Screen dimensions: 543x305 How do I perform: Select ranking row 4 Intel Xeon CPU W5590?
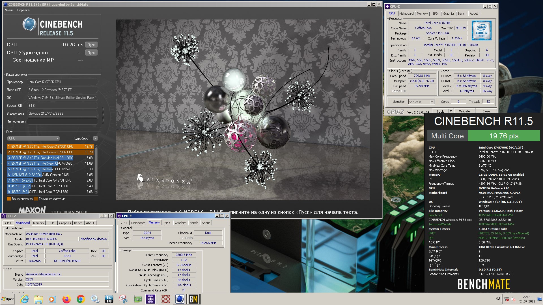(x=50, y=164)
